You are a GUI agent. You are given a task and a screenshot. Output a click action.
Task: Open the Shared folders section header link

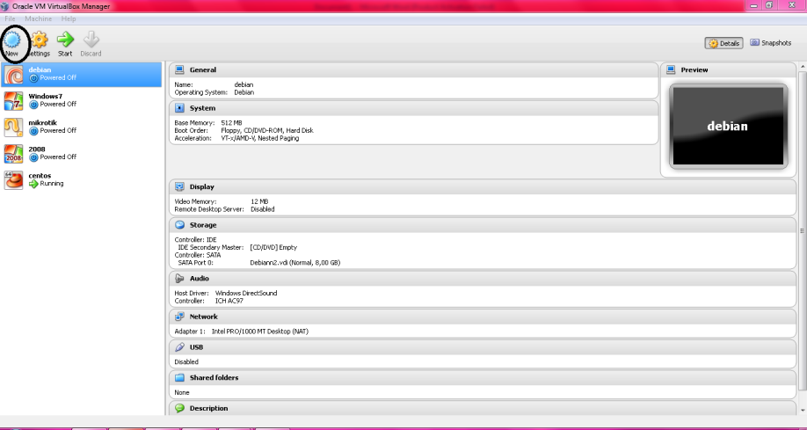[214, 377]
